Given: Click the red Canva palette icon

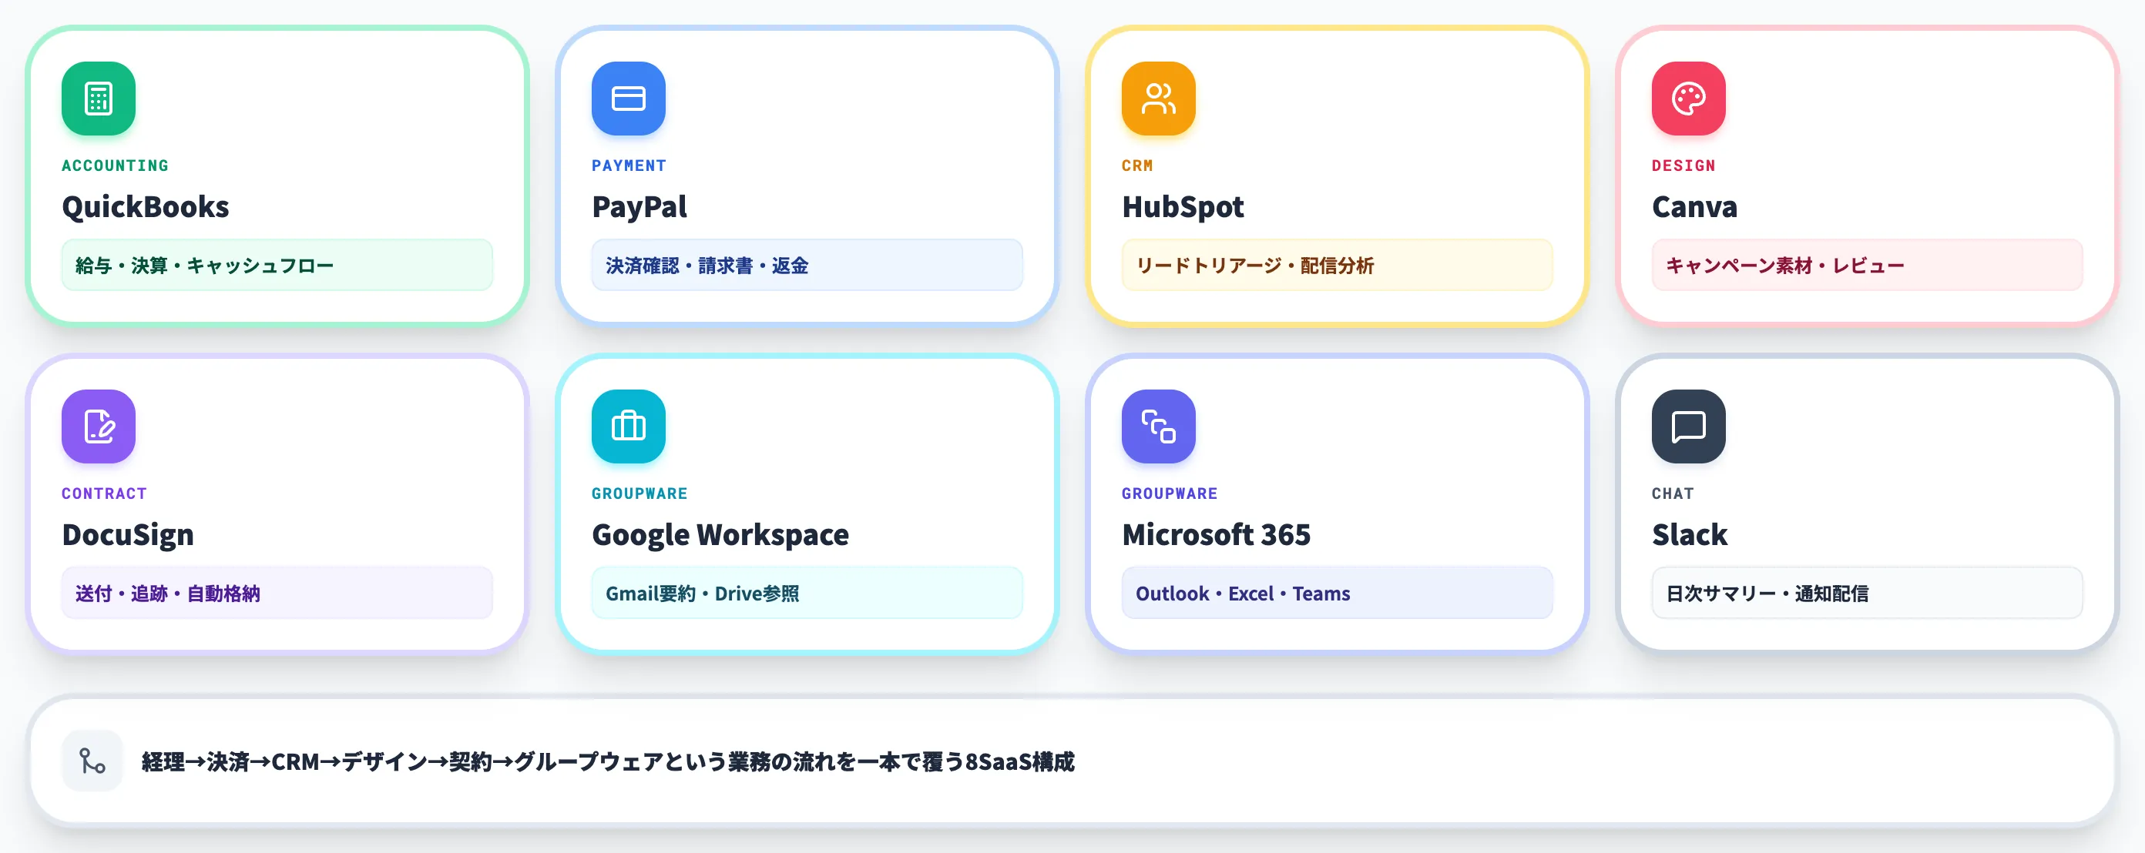Looking at the screenshot, I should [1689, 99].
